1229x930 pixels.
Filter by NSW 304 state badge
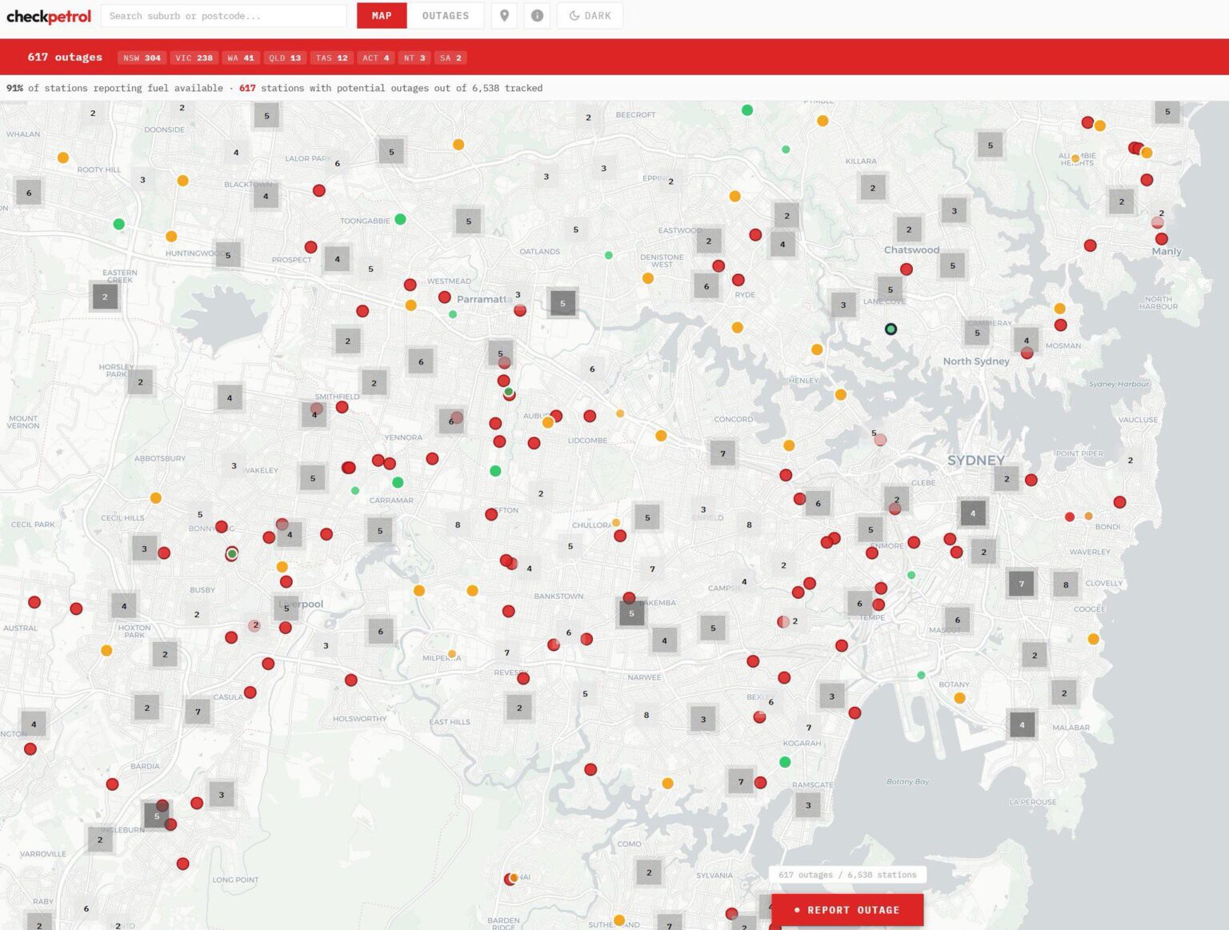pos(142,58)
